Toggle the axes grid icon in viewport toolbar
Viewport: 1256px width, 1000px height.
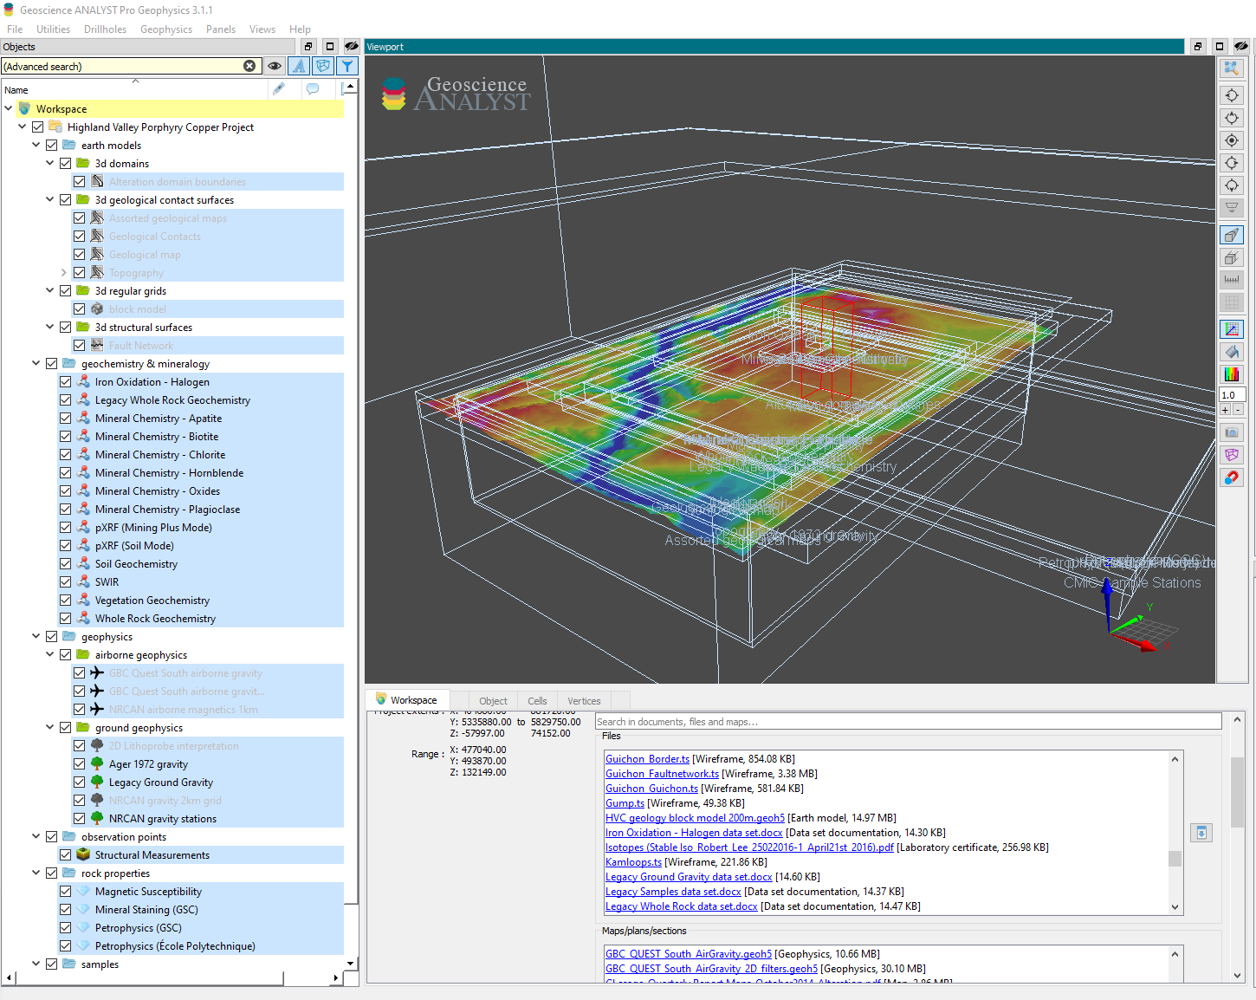tap(1231, 329)
